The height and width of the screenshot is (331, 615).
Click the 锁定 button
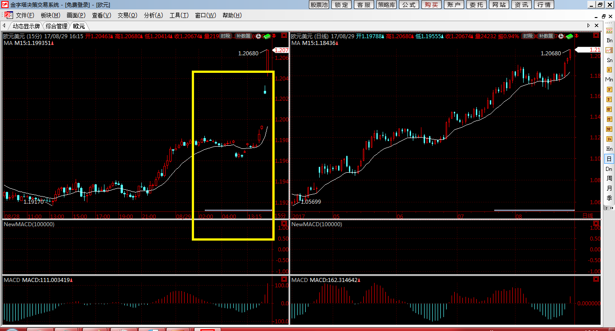click(x=342, y=4)
